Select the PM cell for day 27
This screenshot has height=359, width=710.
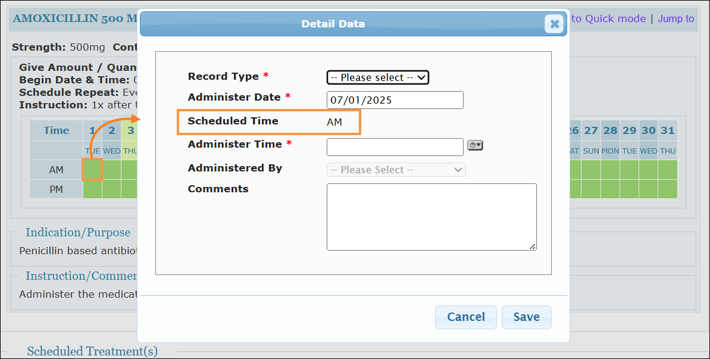591,189
